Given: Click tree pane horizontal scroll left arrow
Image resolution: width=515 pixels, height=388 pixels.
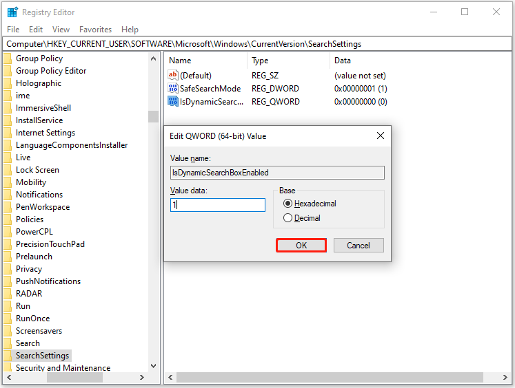Looking at the screenshot, I should 9,377.
